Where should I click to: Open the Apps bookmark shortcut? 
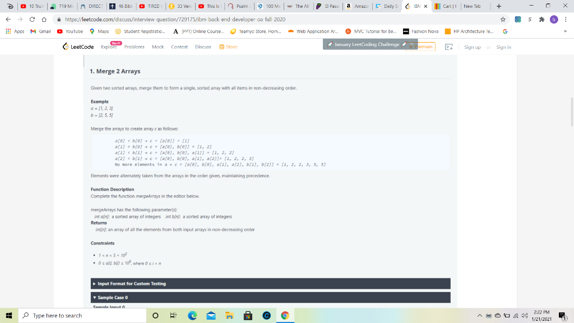coord(15,31)
